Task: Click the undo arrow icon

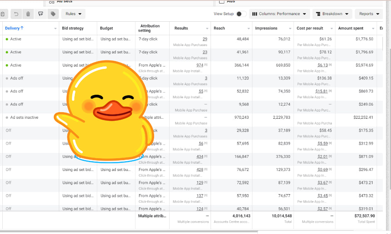Action: (16, 14)
